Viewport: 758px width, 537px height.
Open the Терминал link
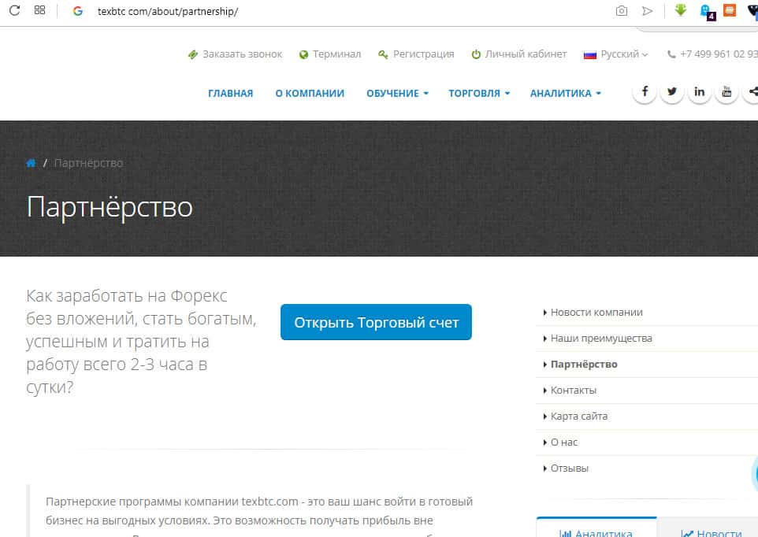[329, 54]
